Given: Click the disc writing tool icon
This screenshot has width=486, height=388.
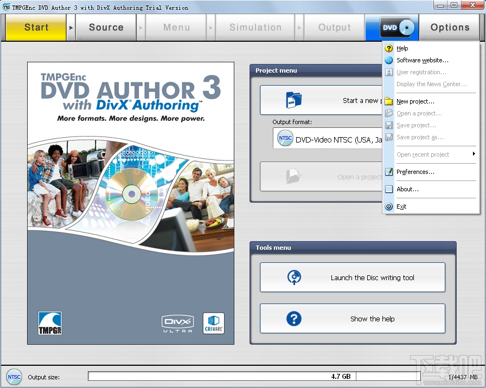Looking at the screenshot, I should [294, 277].
